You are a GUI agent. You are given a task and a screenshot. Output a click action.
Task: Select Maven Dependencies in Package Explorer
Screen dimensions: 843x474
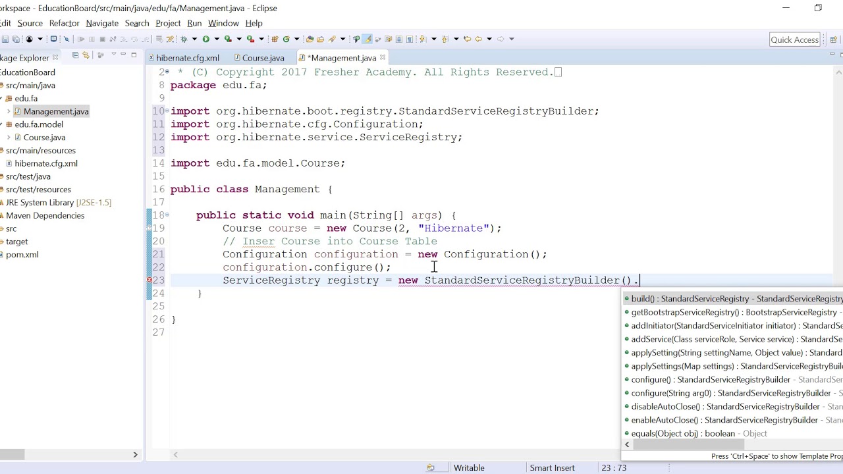[45, 215]
